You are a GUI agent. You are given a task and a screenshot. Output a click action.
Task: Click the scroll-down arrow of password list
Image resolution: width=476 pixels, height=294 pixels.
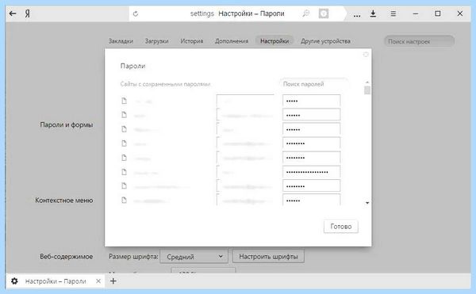[367, 203]
